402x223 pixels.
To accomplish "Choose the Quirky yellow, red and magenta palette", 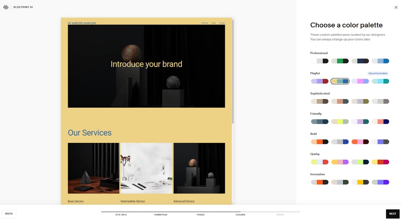I will pyautogui.click(x=380, y=162).
